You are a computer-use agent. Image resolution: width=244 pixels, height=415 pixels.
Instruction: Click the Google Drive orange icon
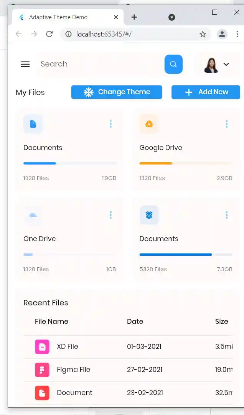tap(149, 124)
